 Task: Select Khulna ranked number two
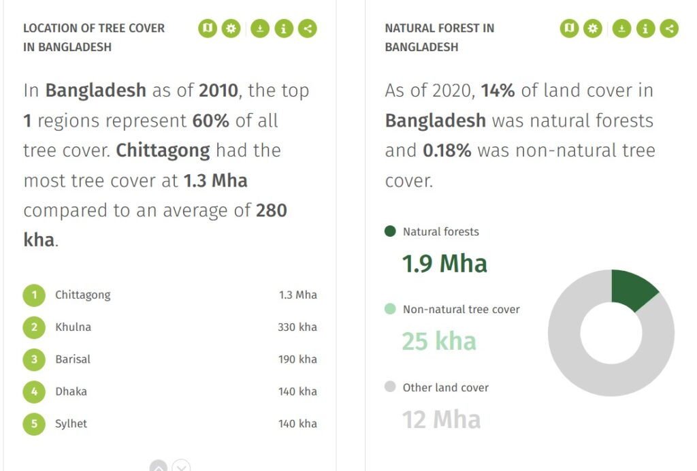click(169, 327)
